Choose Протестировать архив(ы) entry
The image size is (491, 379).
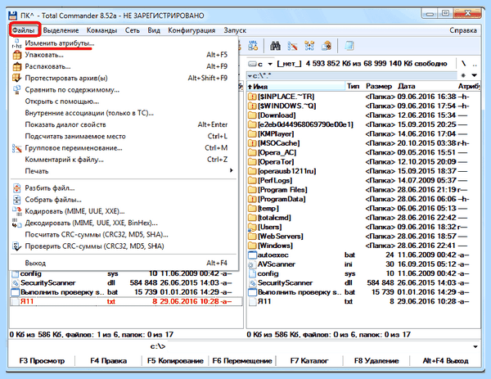point(124,78)
